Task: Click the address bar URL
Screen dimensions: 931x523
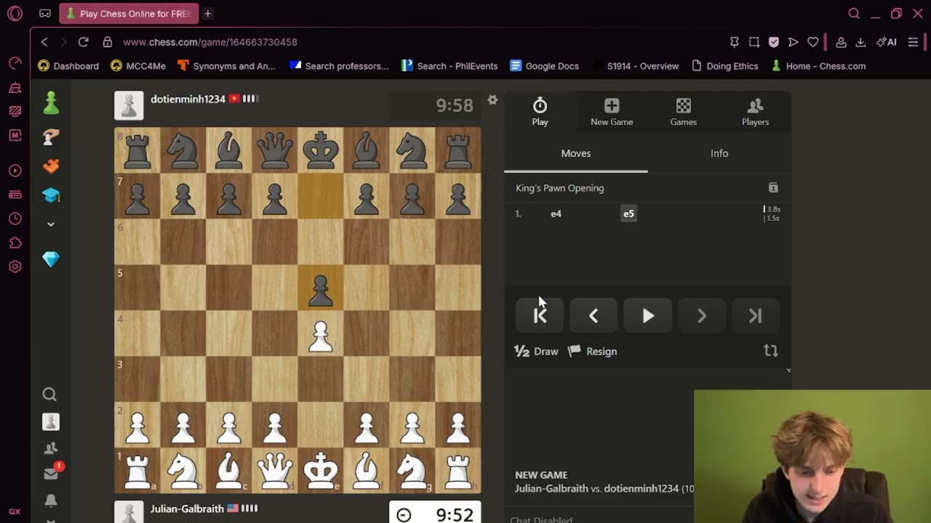Action: (210, 42)
